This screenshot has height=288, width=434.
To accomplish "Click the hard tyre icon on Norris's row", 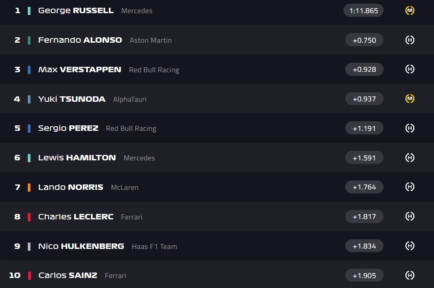I will [409, 187].
